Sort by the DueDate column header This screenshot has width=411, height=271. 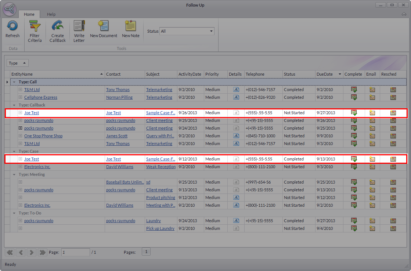tap(325, 74)
